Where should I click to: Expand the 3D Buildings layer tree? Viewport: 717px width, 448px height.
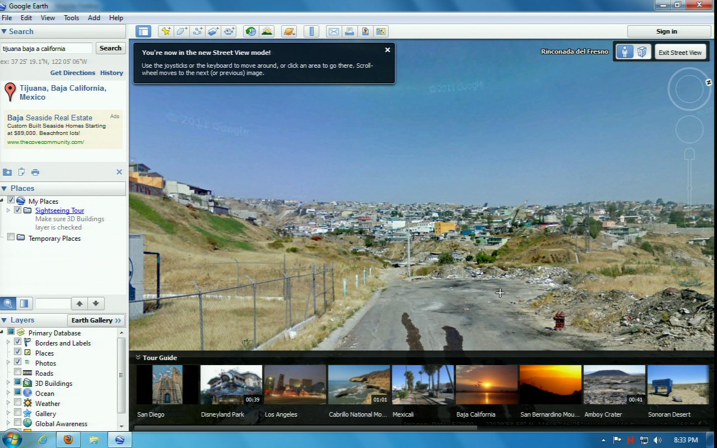pyautogui.click(x=8, y=383)
